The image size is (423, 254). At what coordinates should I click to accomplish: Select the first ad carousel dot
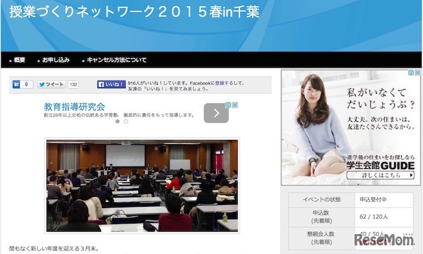tap(118, 122)
